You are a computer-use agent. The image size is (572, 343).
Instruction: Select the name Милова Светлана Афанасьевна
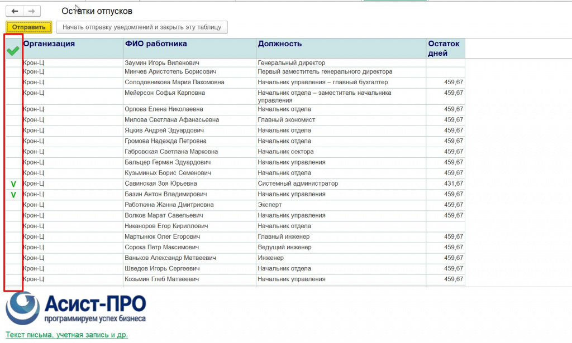pos(171,120)
